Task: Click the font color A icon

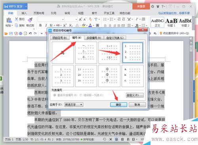Action: click(90, 25)
